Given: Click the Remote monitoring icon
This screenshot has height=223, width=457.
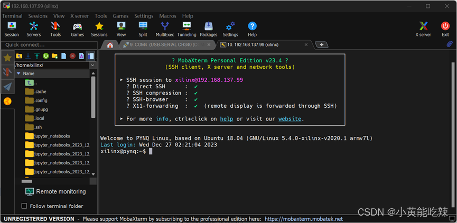Looking at the screenshot, I should click(30, 191).
